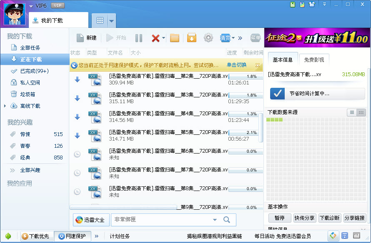Click the magnifier search icon
This screenshot has width=371, height=243.
(x=227, y=220)
